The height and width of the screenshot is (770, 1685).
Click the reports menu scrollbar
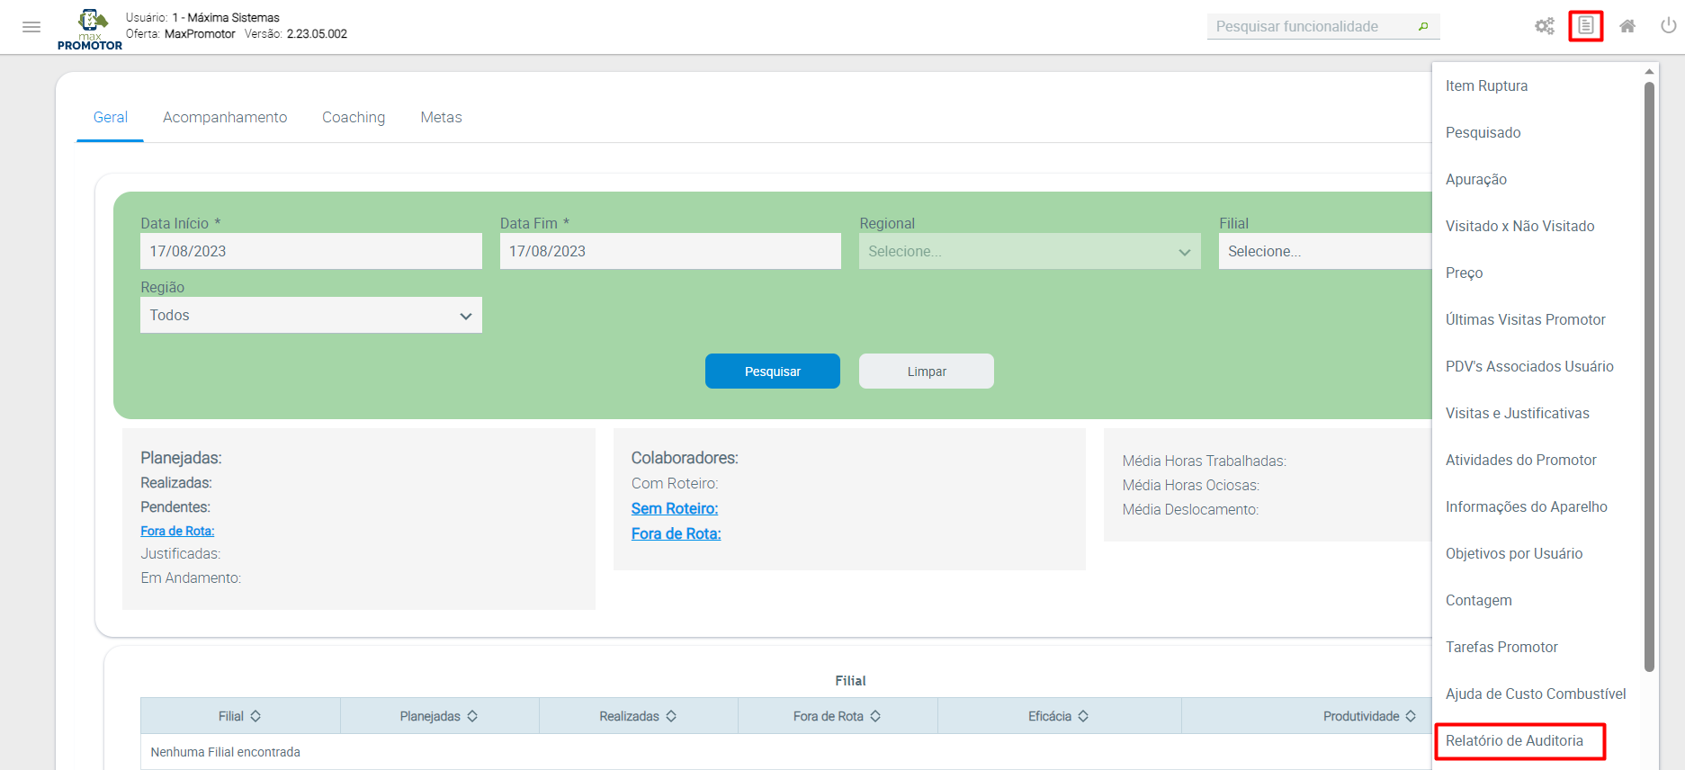point(1649,378)
